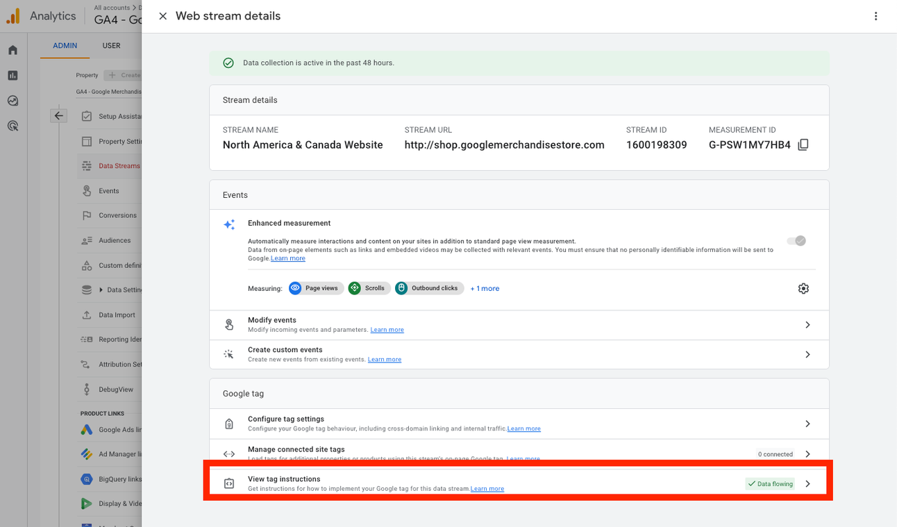Open the Home icon in left rail
The image size is (897, 527).
point(12,50)
